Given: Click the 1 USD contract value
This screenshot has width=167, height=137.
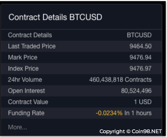Looking at the screenshot, I should tap(143, 102).
